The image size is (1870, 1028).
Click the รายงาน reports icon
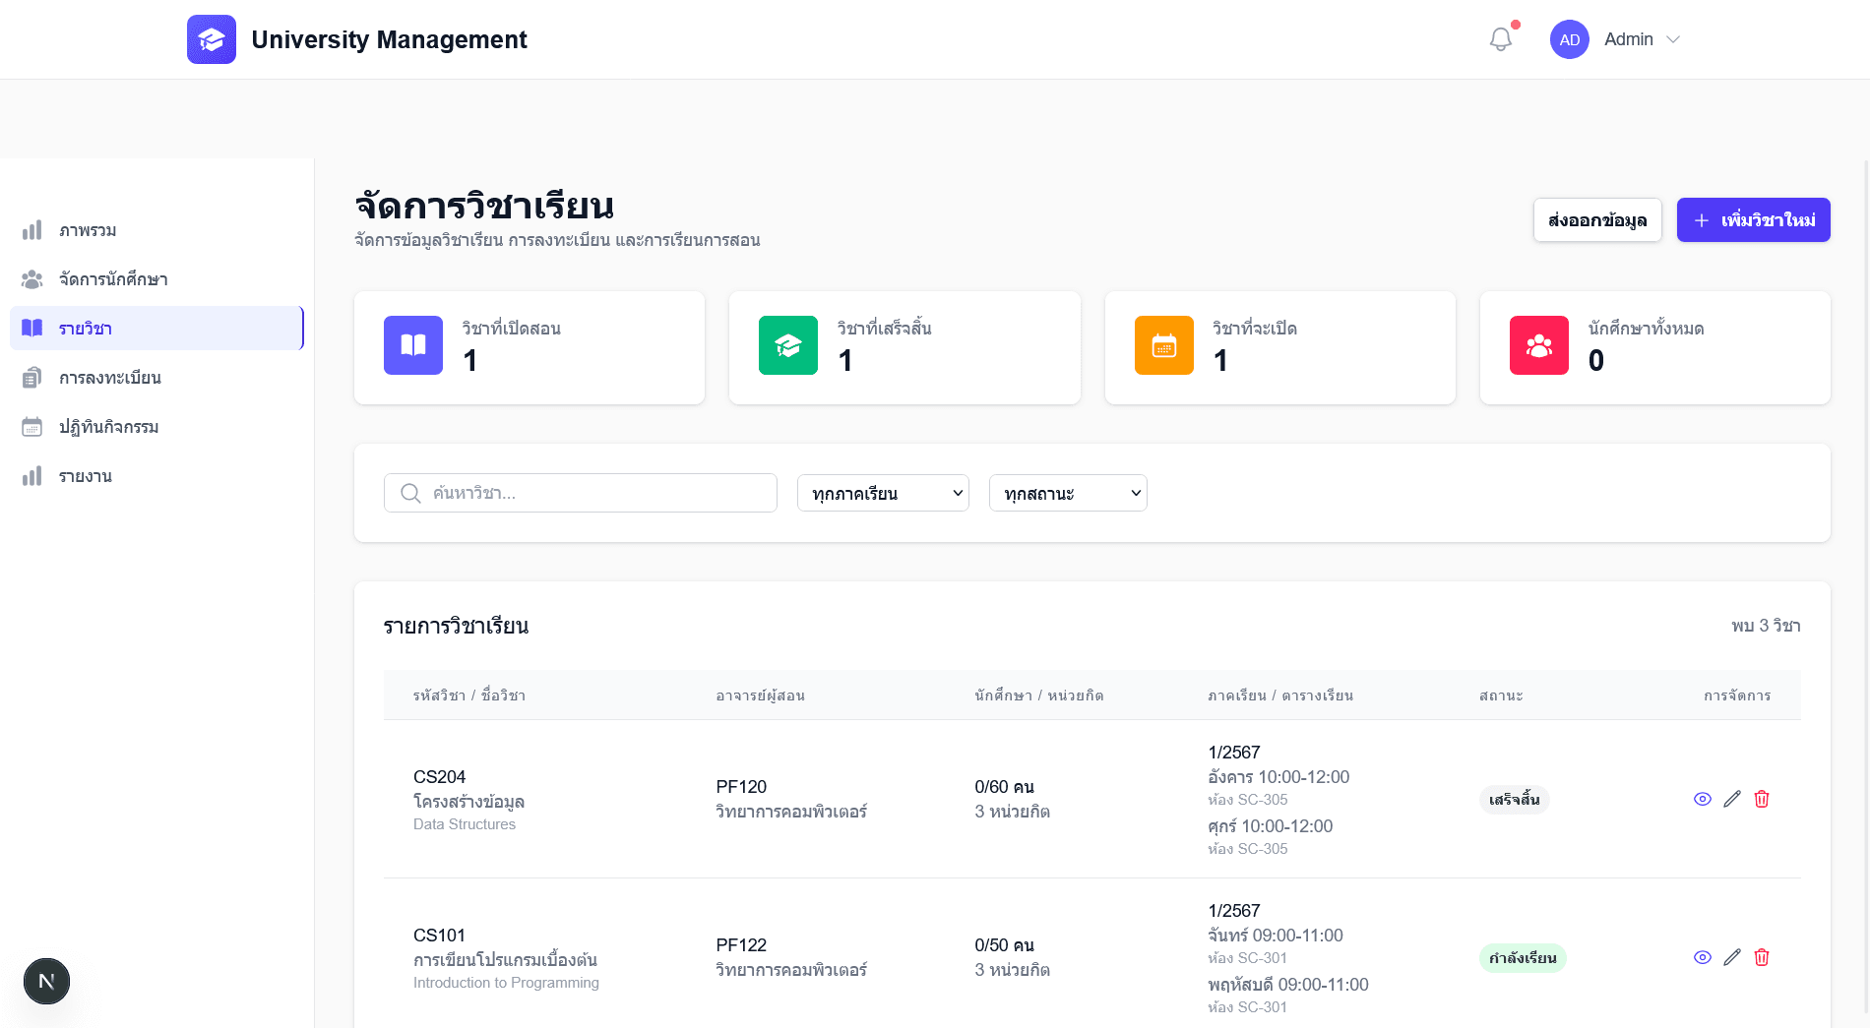click(32, 475)
